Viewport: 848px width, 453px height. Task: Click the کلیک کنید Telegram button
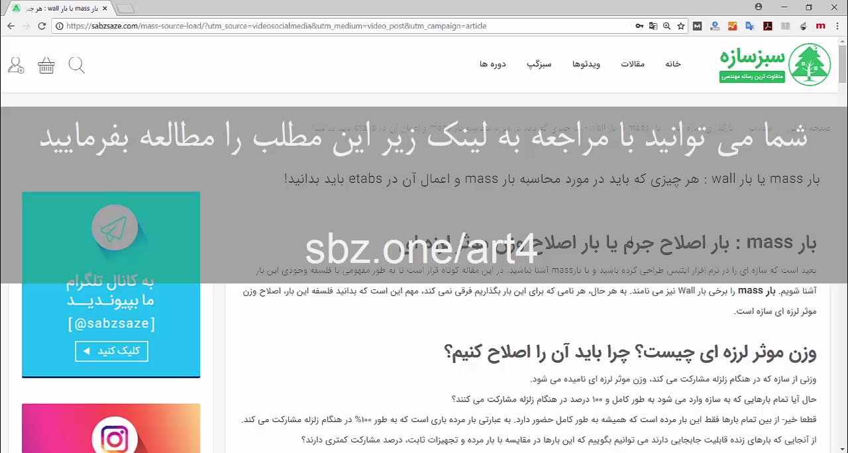111,351
